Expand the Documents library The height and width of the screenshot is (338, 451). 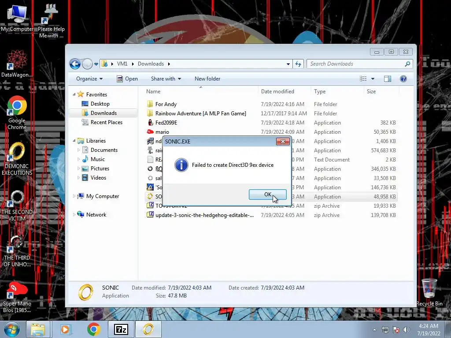coord(78,150)
